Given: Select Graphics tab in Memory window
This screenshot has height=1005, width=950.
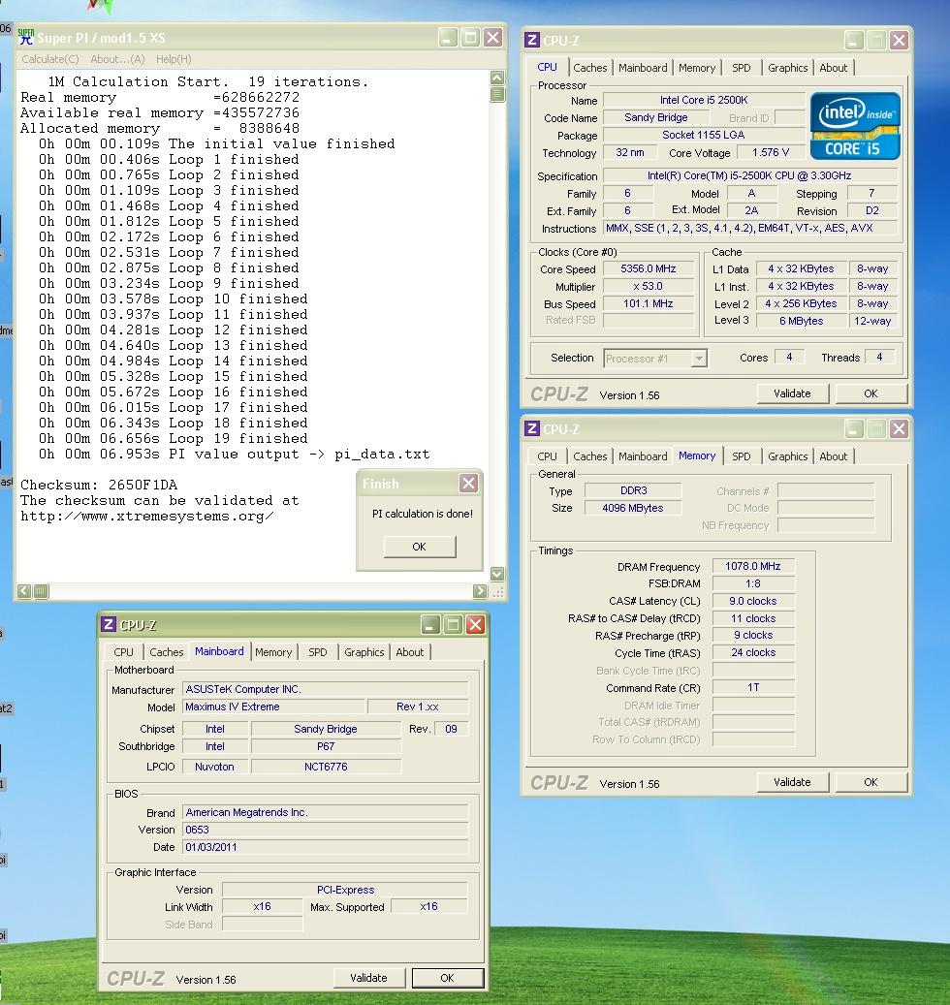Looking at the screenshot, I should pyautogui.click(x=787, y=456).
